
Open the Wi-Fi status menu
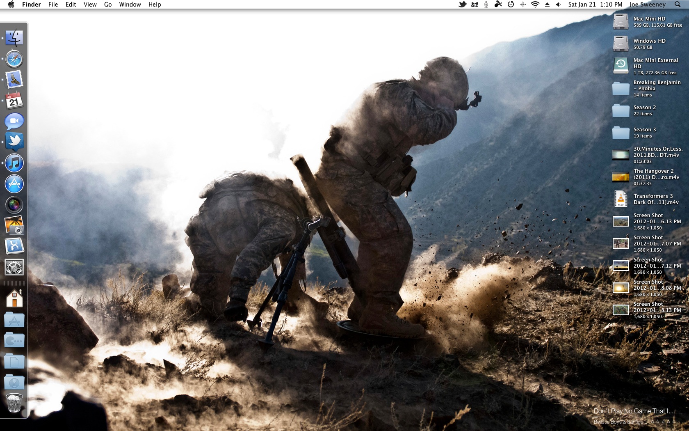(535, 5)
